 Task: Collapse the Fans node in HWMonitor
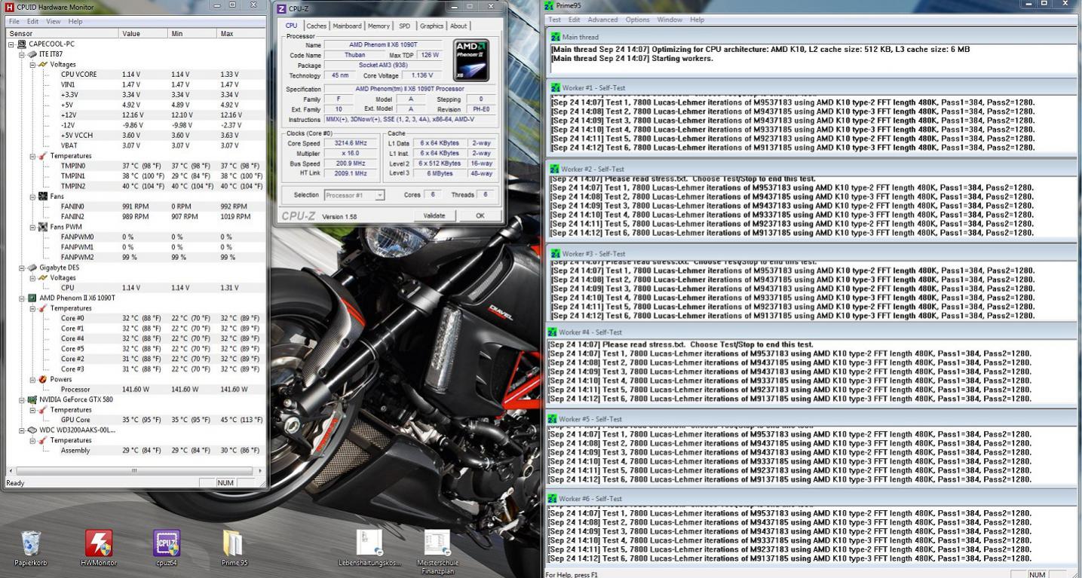(33, 197)
